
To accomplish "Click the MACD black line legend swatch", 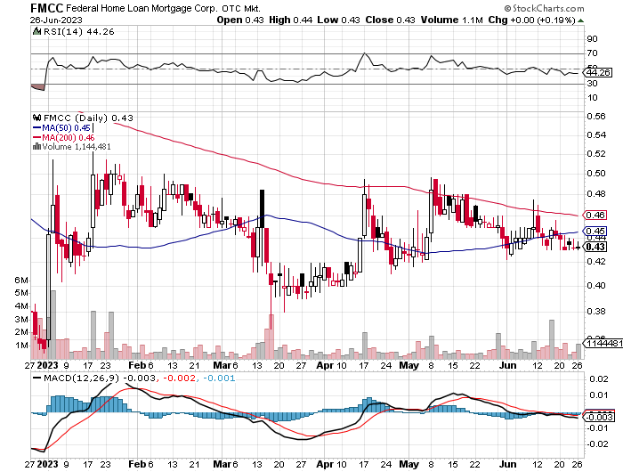I will coord(36,378).
